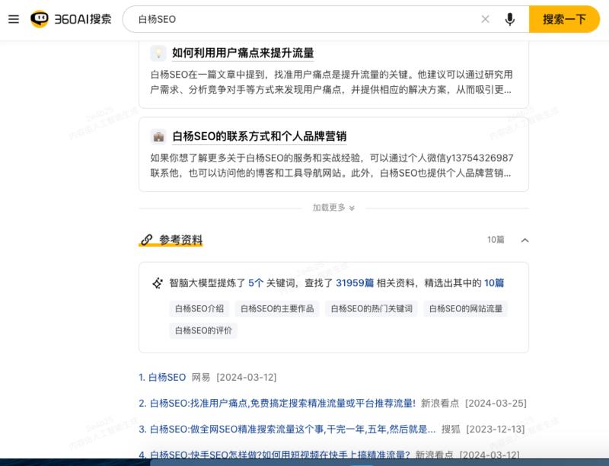Select the 白杨SEO的网站流量 tag
The height and width of the screenshot is (466, 609).
pyautogui.click(x=465, y=308)
